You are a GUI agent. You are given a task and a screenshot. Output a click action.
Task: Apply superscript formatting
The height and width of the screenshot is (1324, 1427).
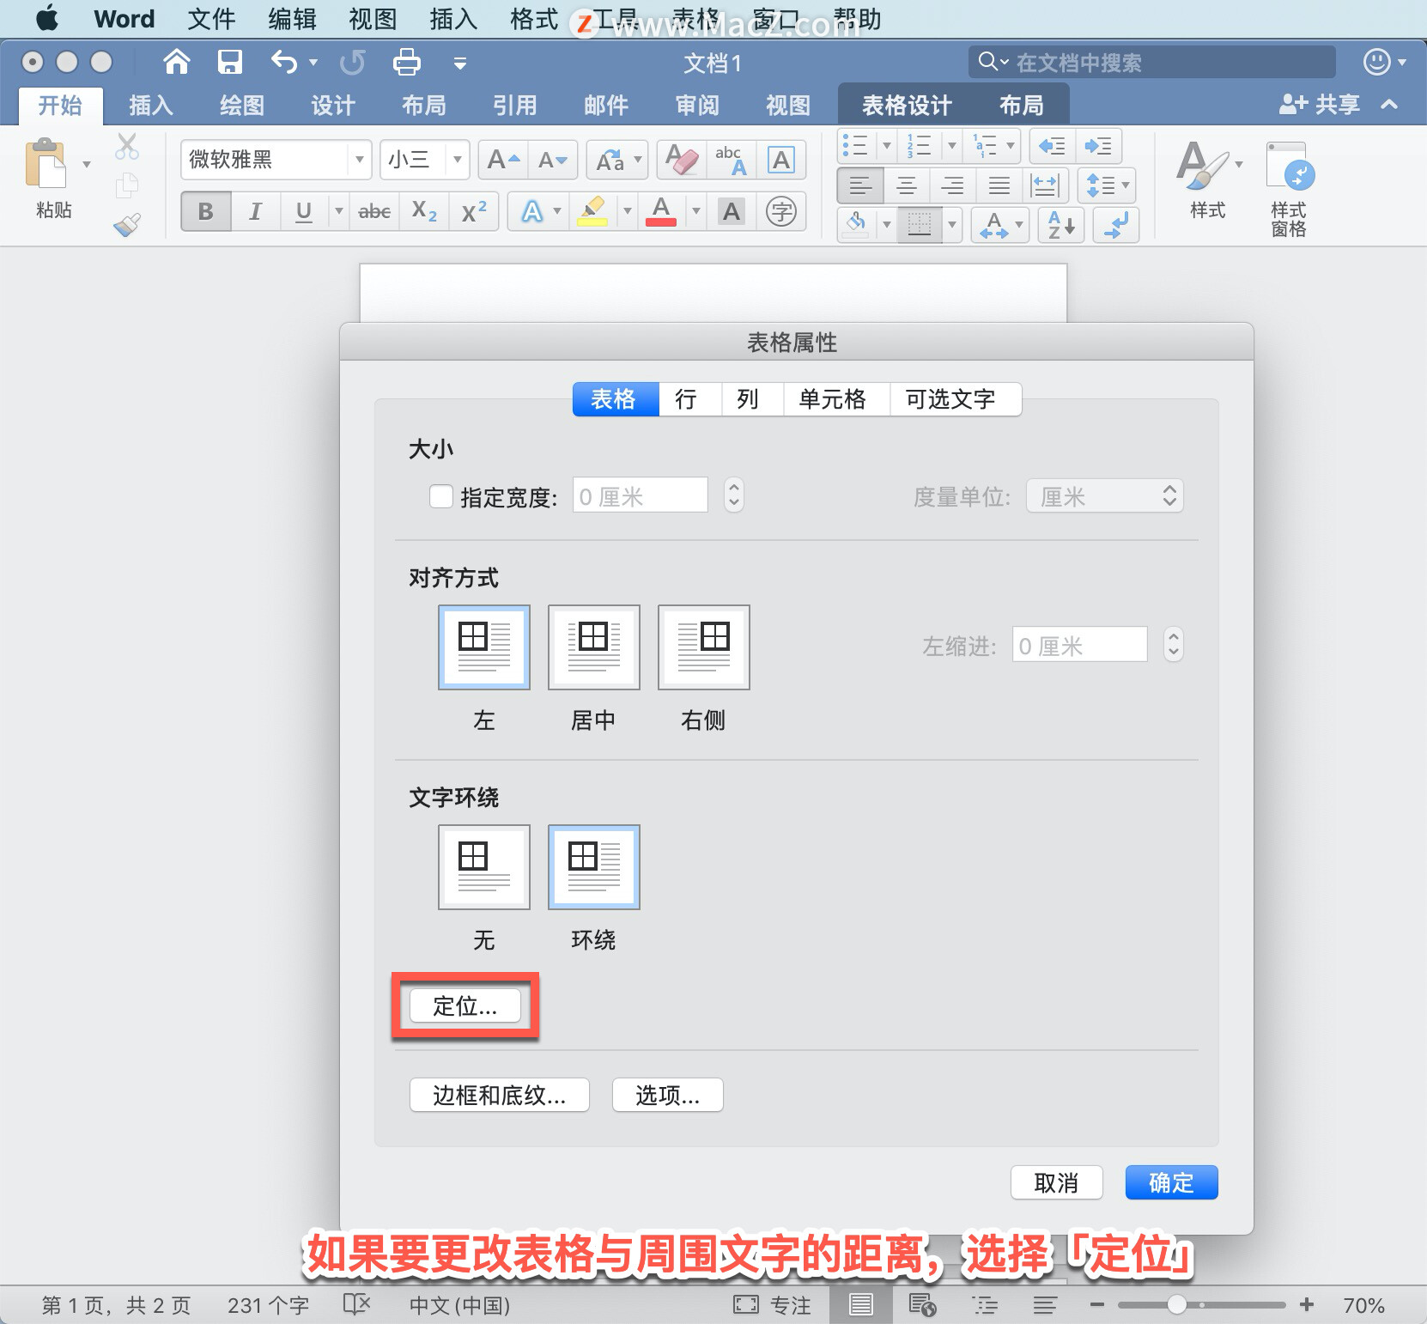[x=474, y=211]
